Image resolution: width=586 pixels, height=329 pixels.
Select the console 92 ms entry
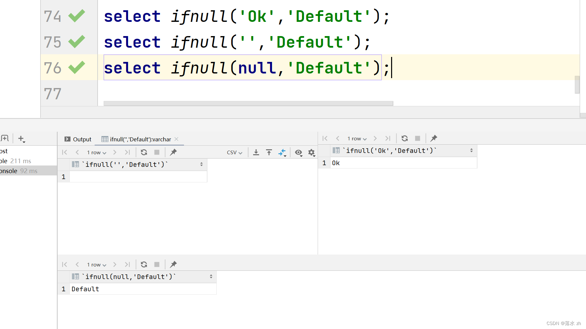pyautogui.click(x=28, y=171)
